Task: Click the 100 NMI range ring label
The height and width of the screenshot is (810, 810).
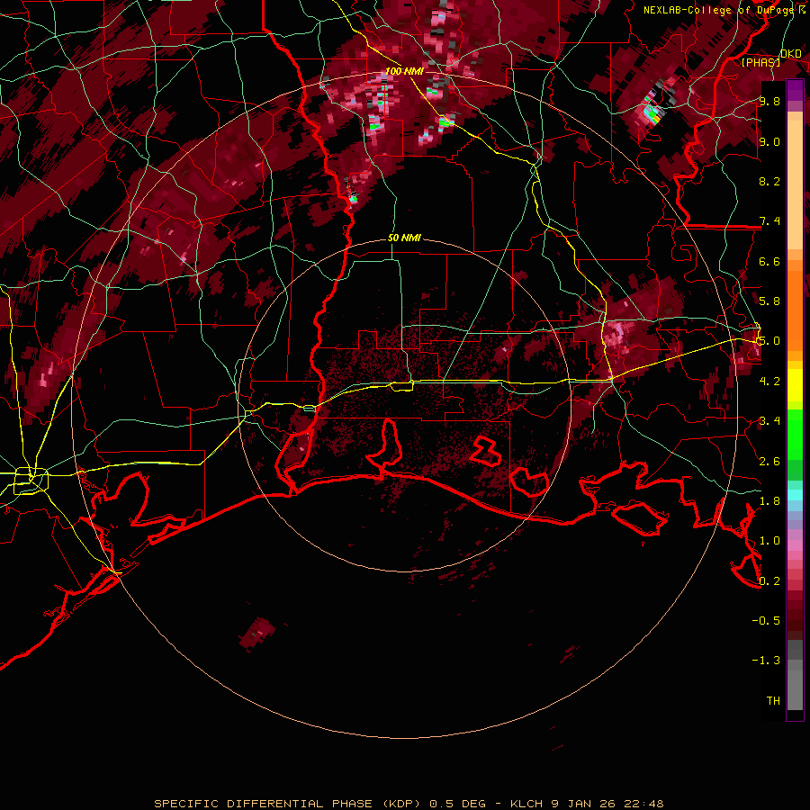Action: click(404, 71)
